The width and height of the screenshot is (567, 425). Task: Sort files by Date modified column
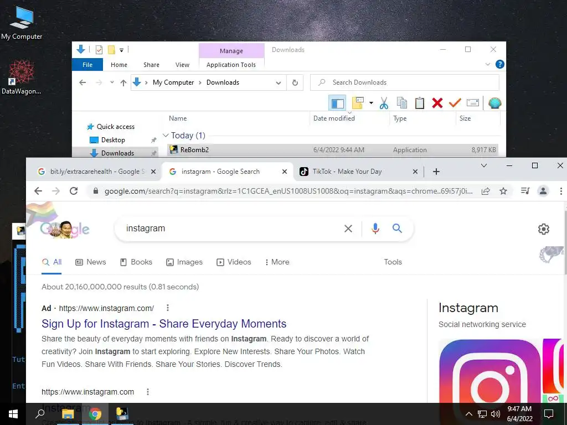tap(334, 118)
